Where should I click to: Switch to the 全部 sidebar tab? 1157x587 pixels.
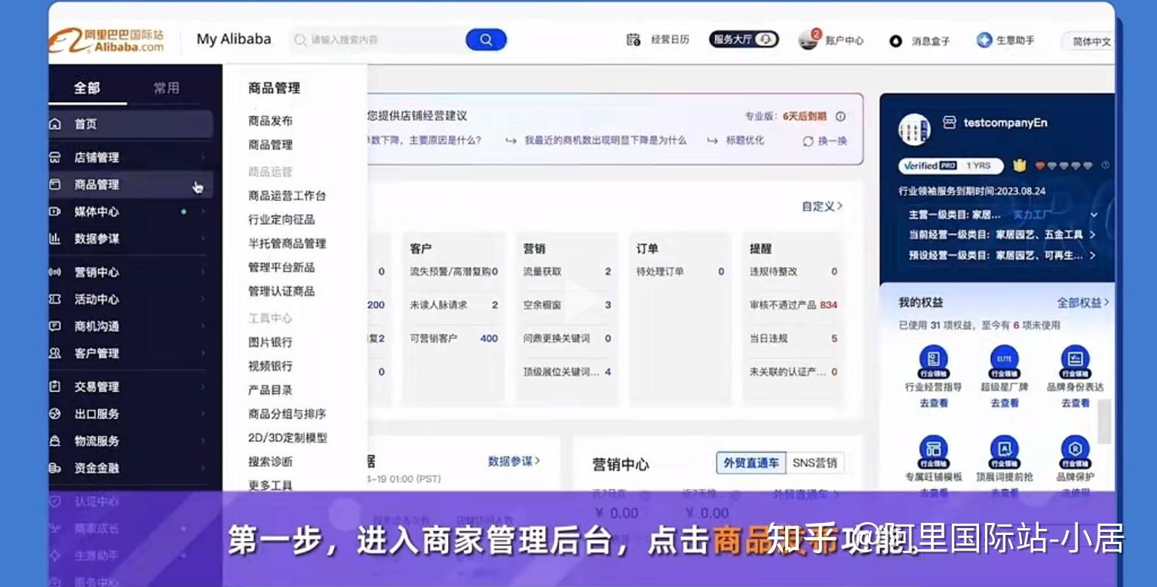(87, 88)
